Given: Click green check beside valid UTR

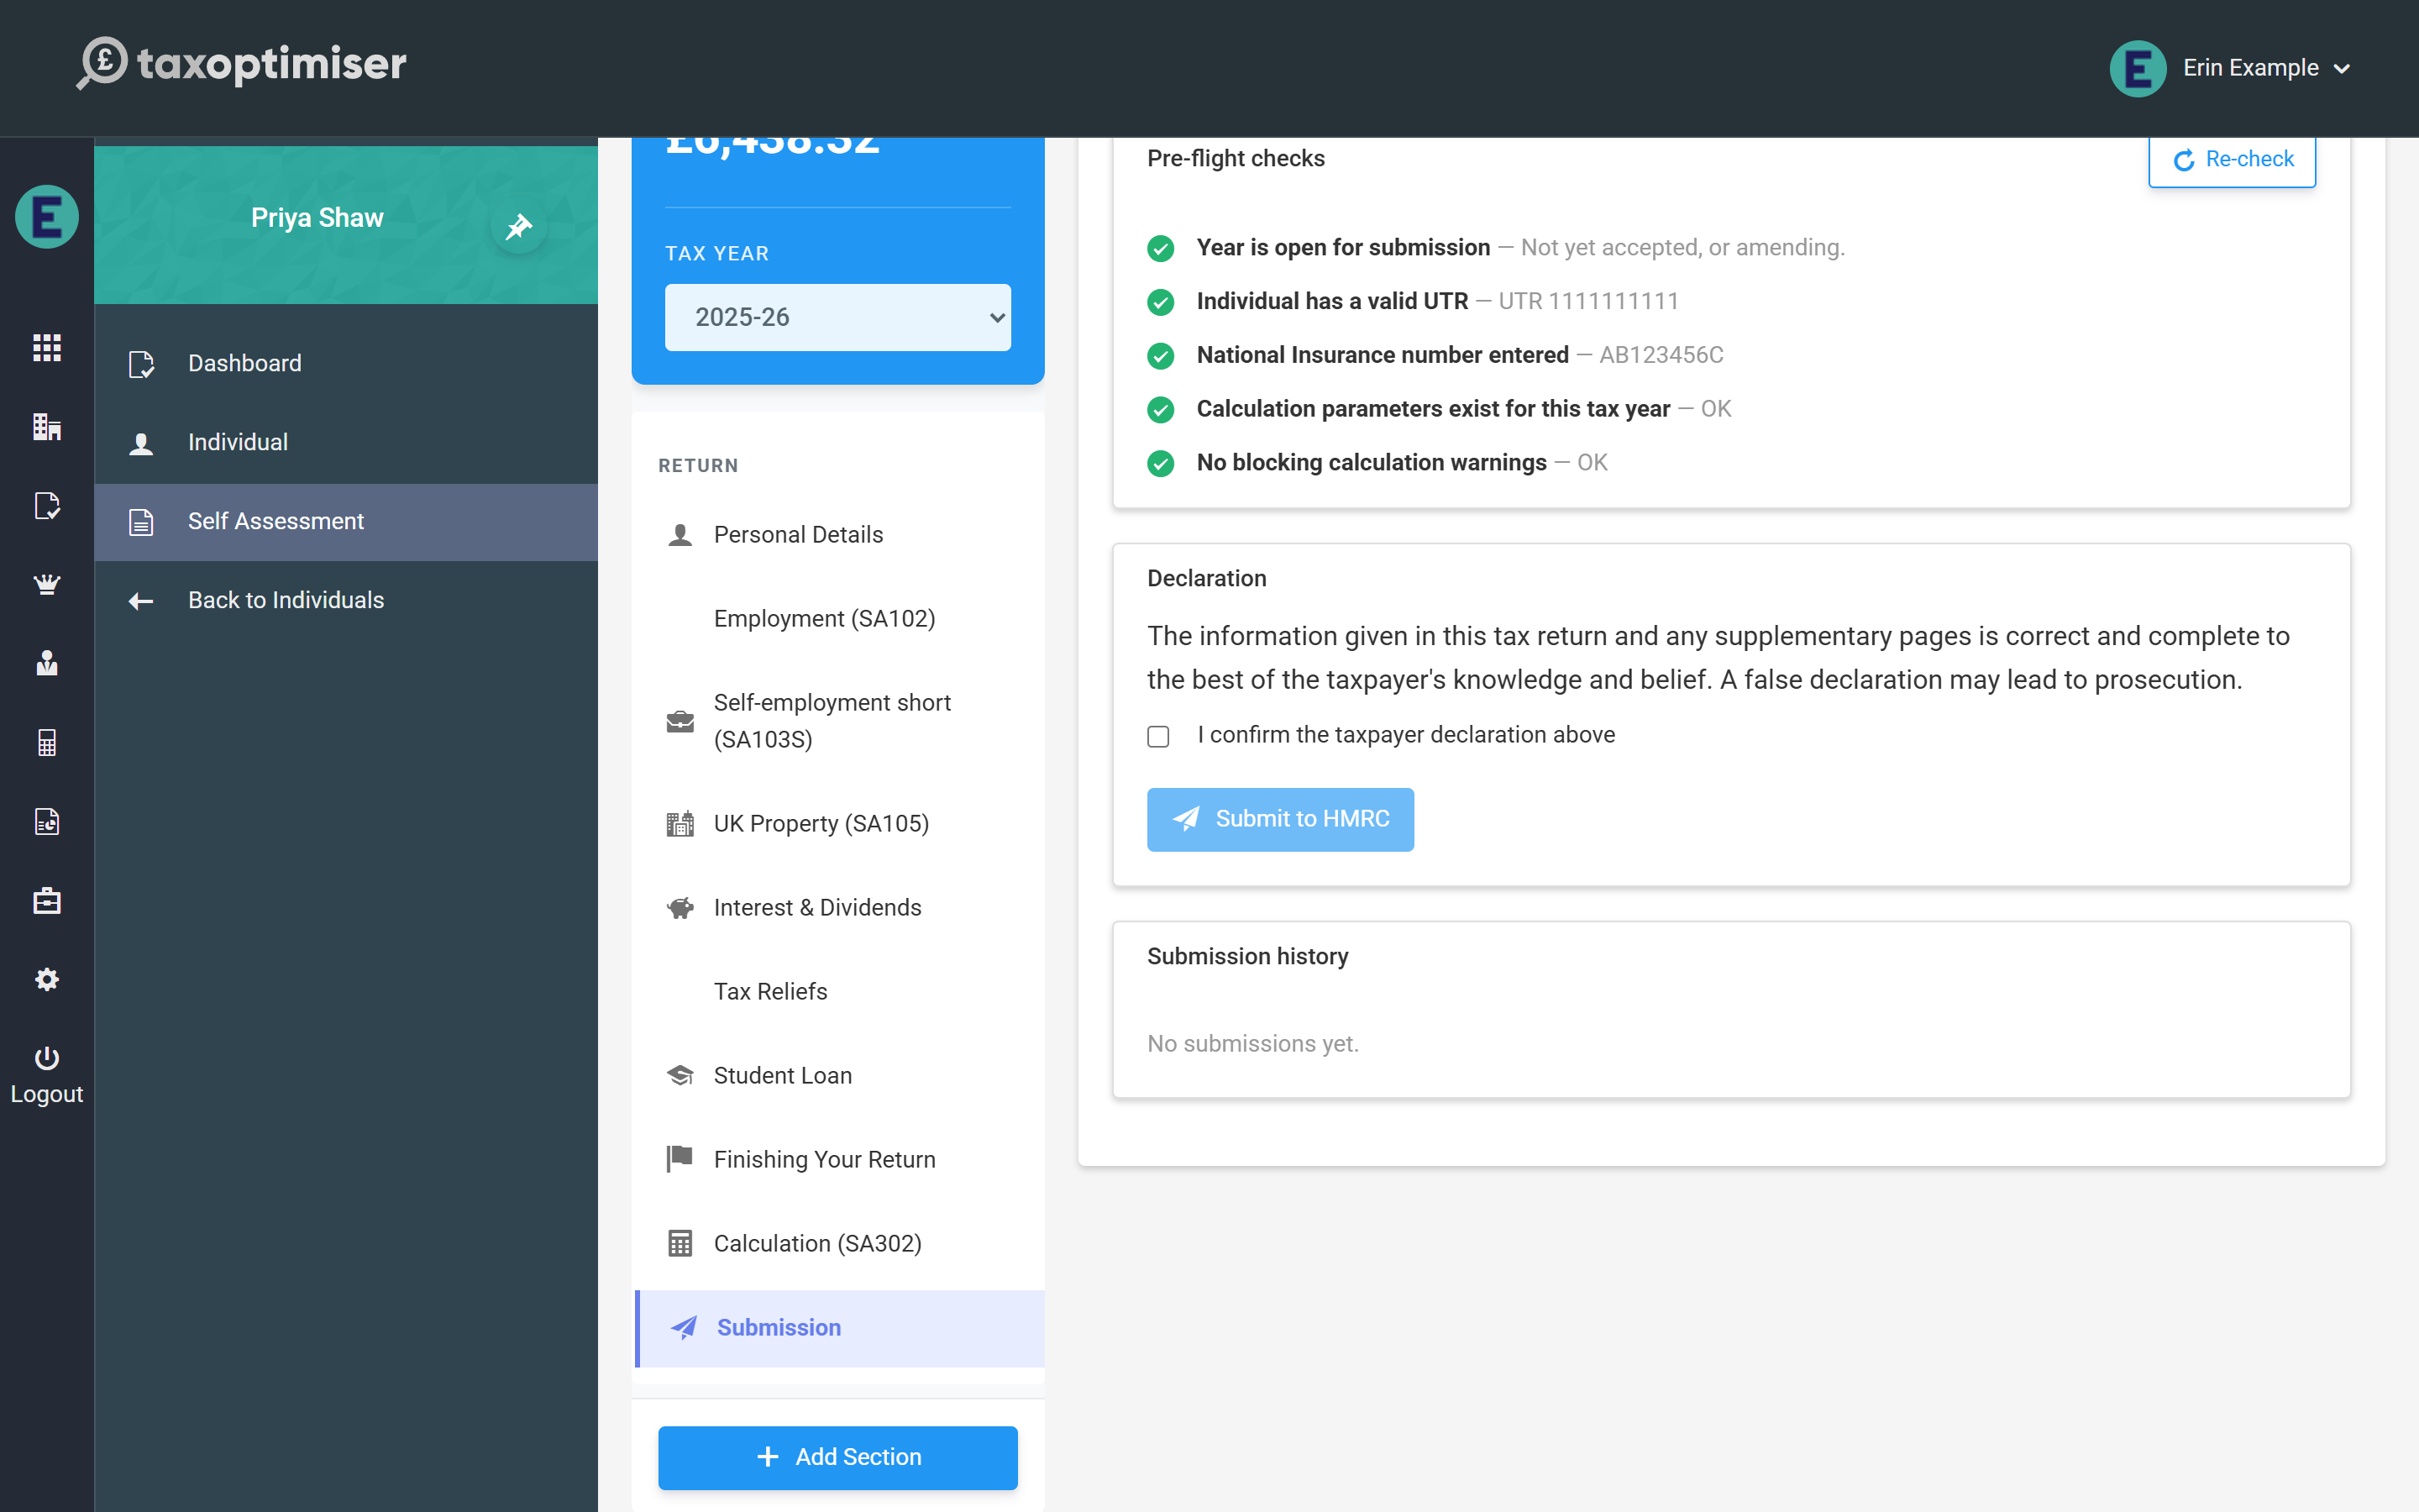Looking at the screenshot, I should pos(1161,302).
